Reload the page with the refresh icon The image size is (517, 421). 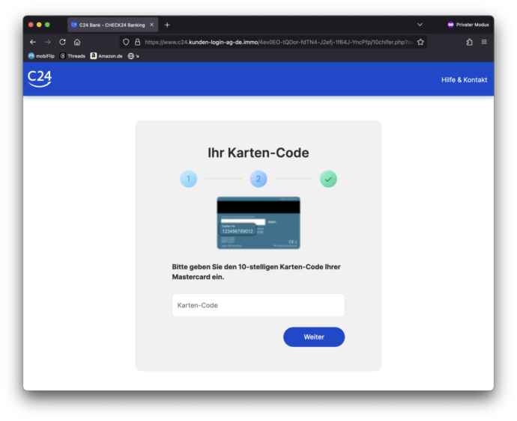tap(62, 42)
